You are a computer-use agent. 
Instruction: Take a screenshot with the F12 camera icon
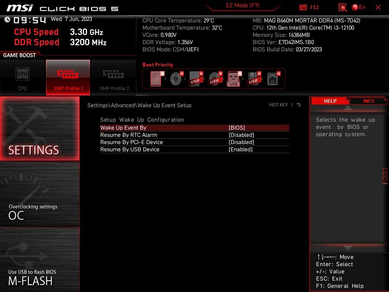coord(303,8)
